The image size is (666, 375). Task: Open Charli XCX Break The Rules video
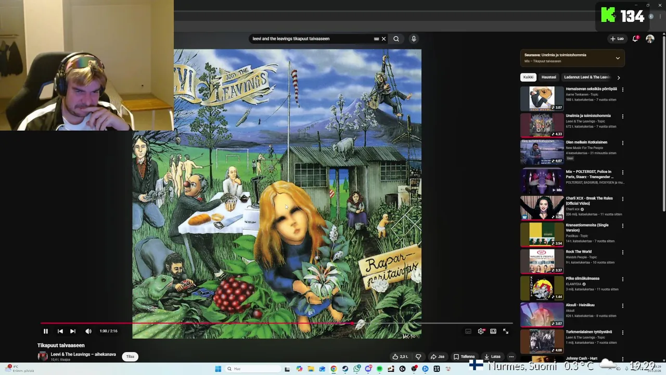point(542,208)
